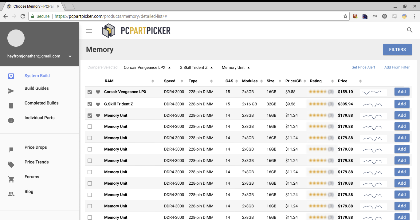Open a new browser tab
Viewport: 420px width, 220px height.
point(69,6)
